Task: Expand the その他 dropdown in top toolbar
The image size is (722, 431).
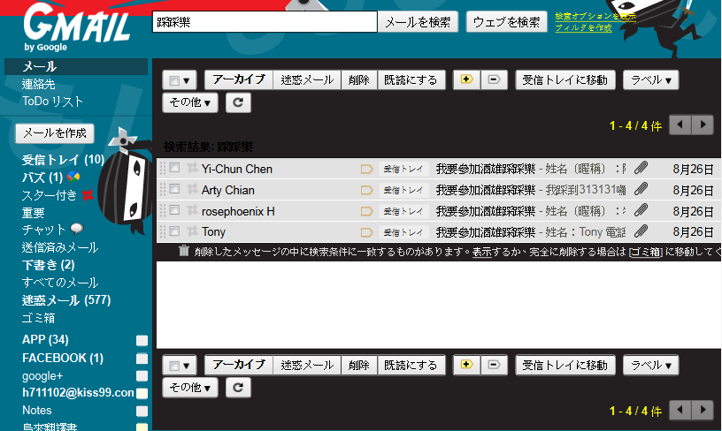Action: (x=190, y=102)
